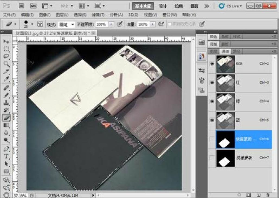Select the Hand tool
The image size is (279, 198).
click(6, 195)
